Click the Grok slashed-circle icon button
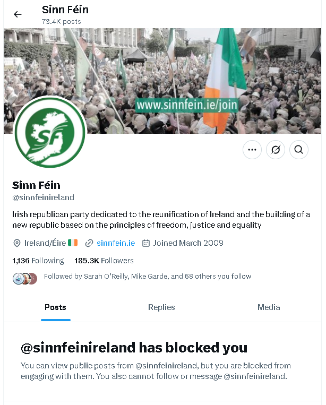 [x=276, y=150]
